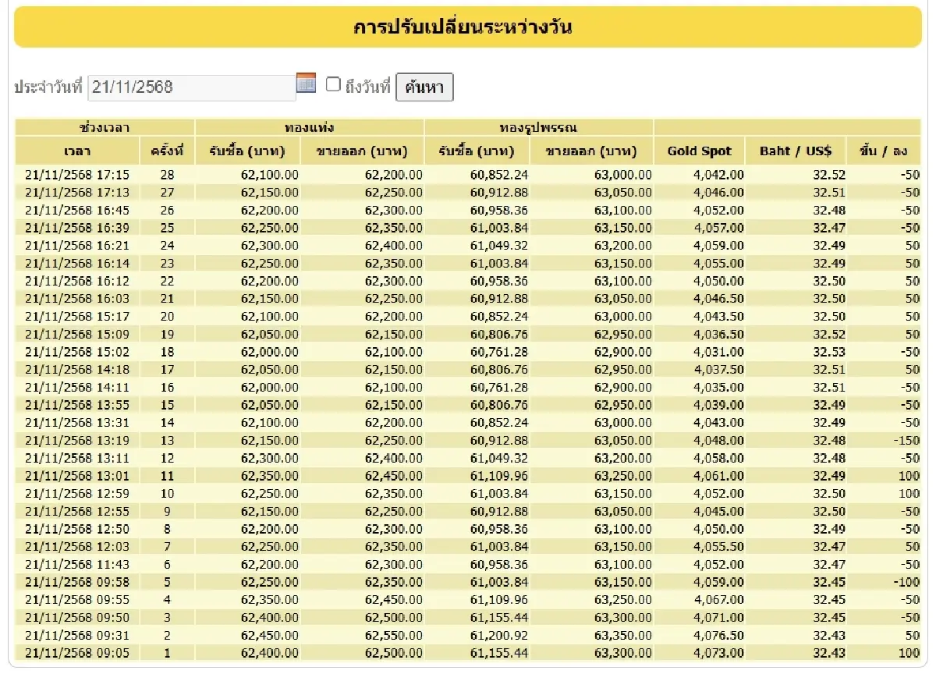Click the Gold Spot column header
This screenshot has height=674, width=936.
700,151
